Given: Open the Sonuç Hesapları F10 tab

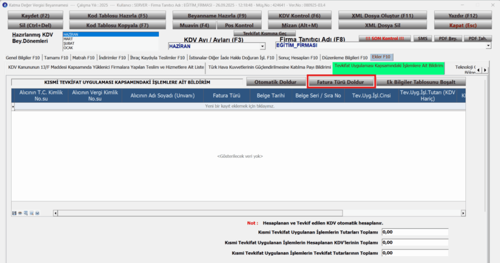Looking at the screenshot, I should [298, 58].
